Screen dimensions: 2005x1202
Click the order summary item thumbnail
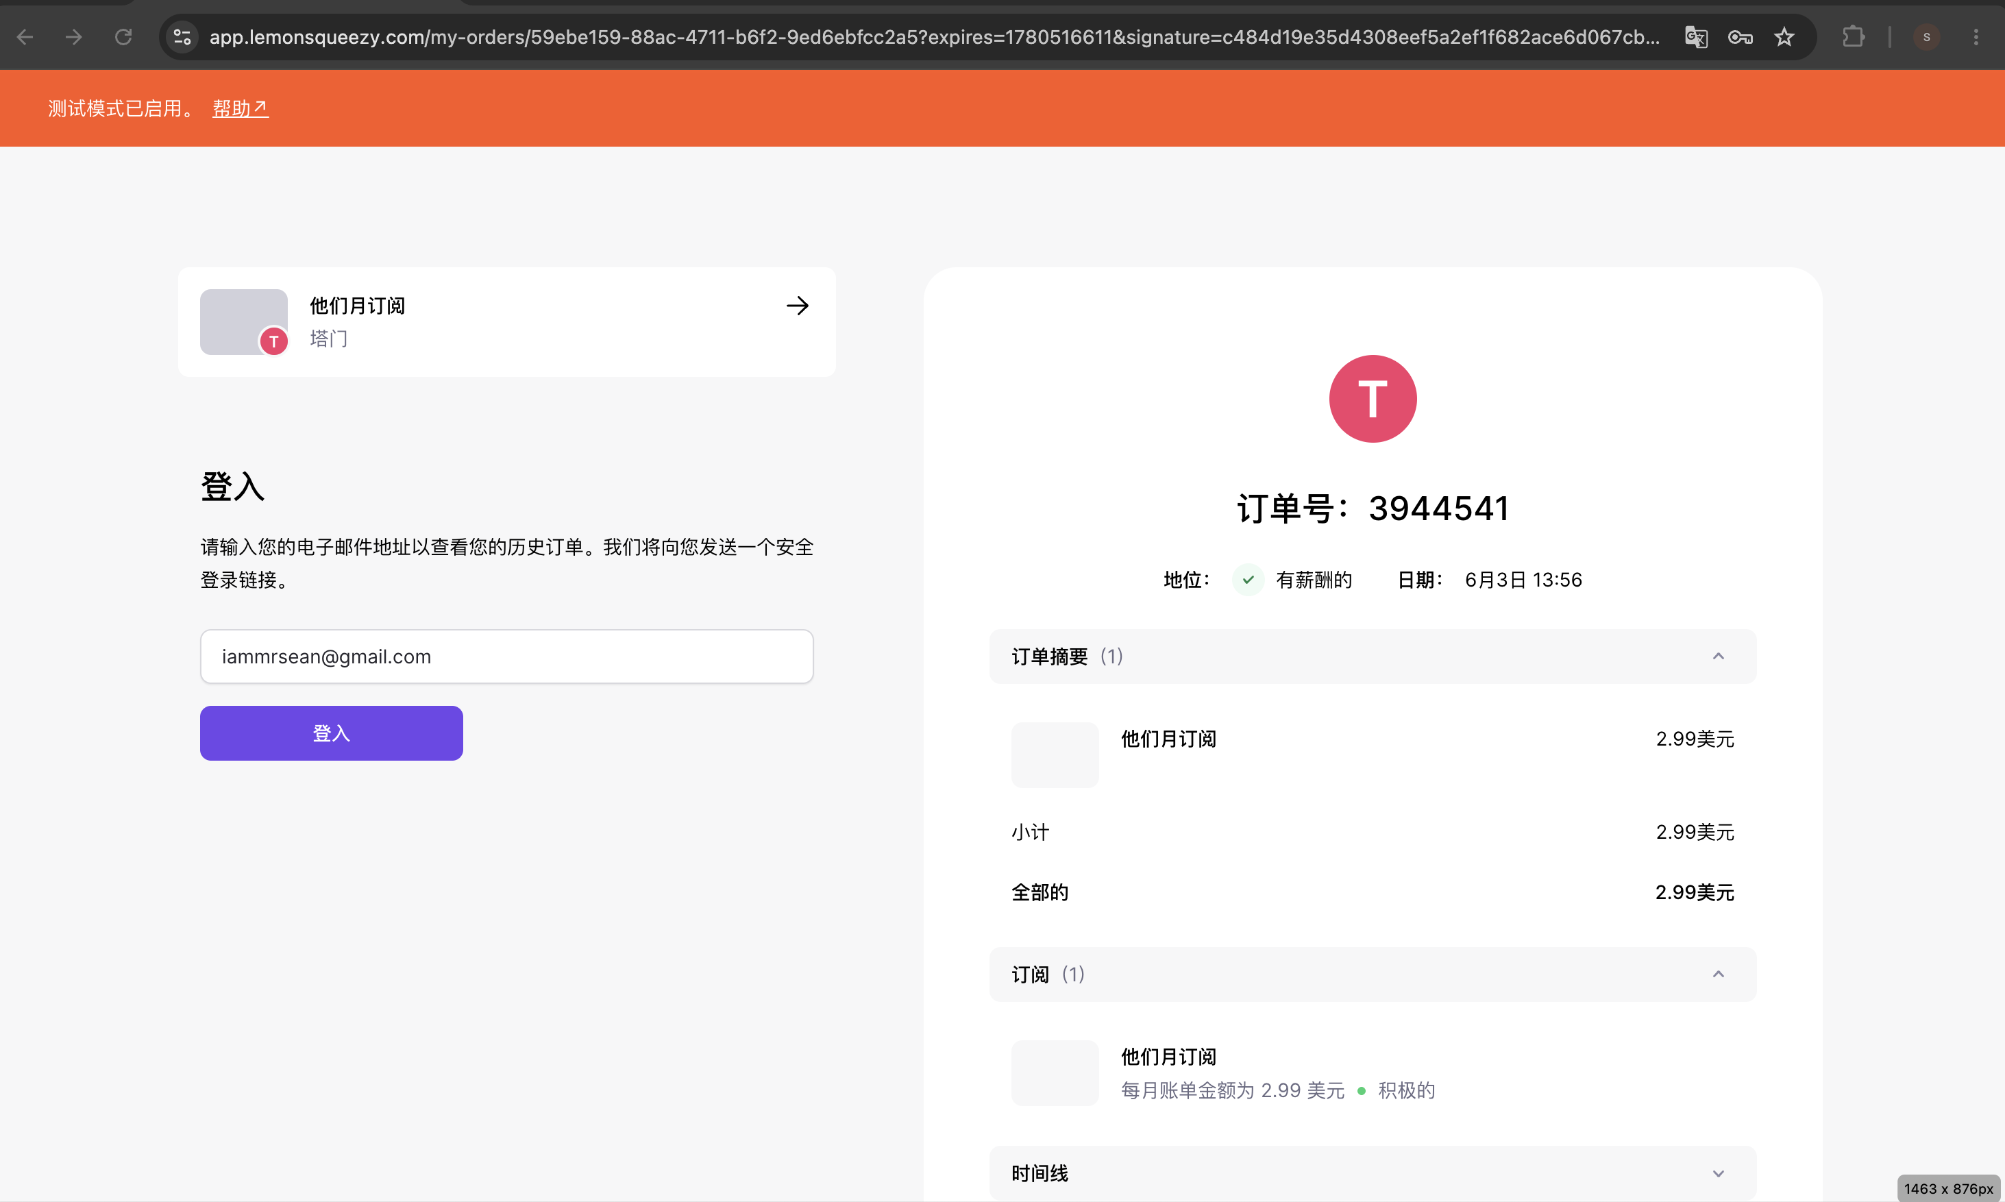1055,755
